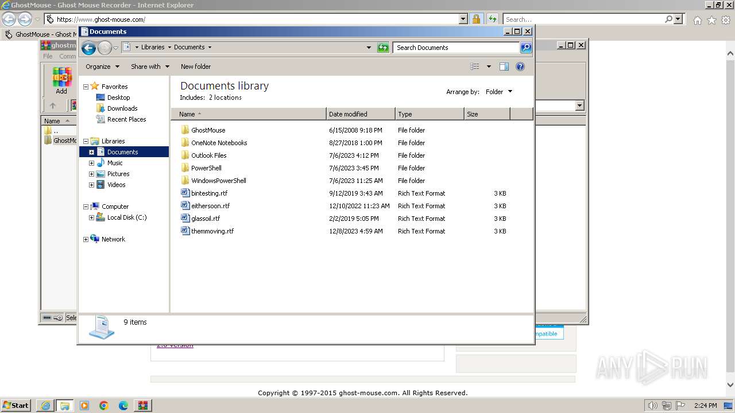Click the File Explorer taskbar icon
Viewport: 735px width, 413px height.
pos(65,406)
